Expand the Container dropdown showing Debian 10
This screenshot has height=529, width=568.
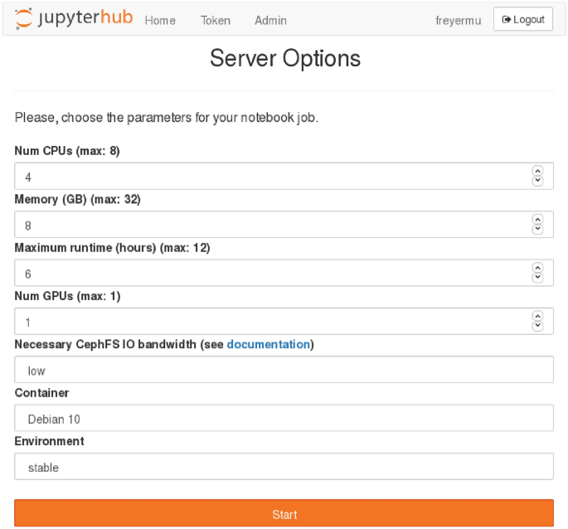pos(284,419)
